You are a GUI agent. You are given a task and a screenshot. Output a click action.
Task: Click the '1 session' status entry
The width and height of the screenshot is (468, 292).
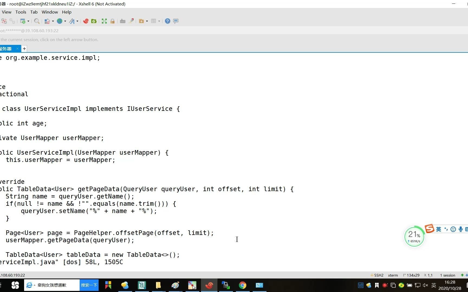[x=447, y=275]
